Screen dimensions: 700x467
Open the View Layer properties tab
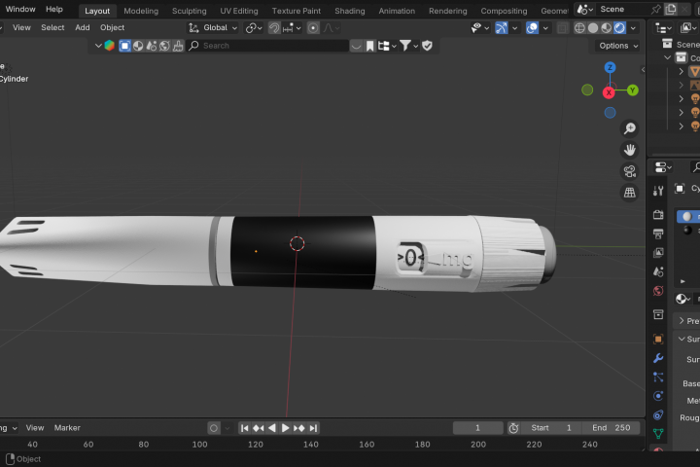coord(658,253)
